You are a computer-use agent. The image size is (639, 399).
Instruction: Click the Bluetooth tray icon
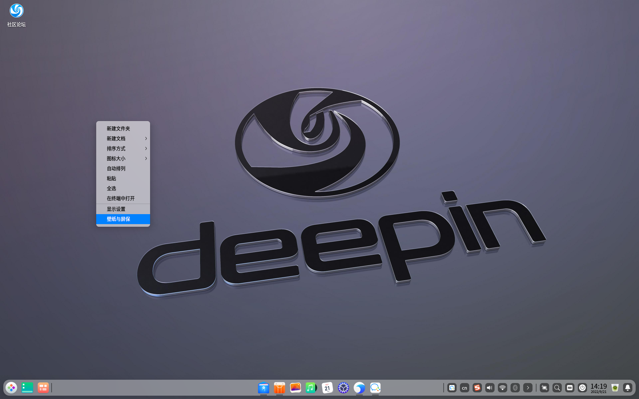tap(515, 388)
